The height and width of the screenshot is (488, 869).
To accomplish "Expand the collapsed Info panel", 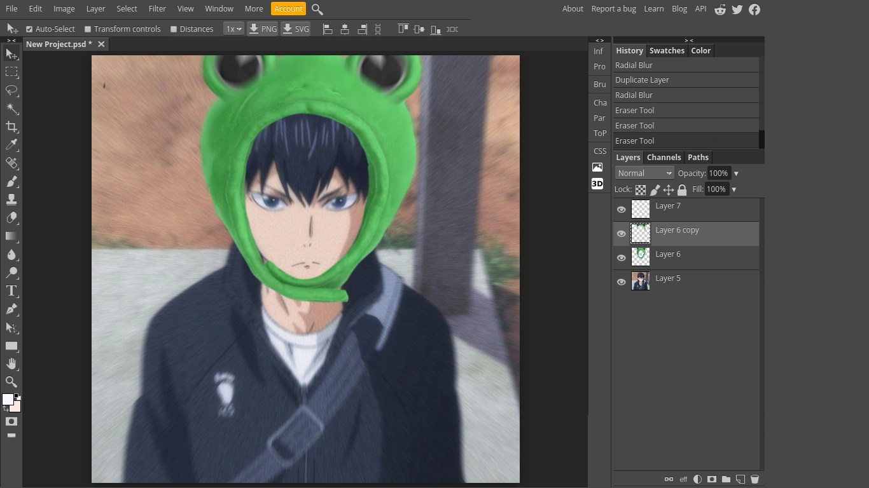I will click(599, 51).
